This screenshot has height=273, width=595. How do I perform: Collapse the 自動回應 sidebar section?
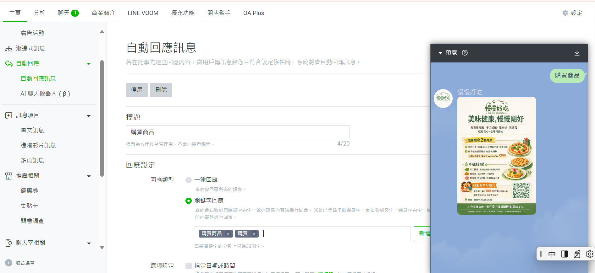click(89, 64)
